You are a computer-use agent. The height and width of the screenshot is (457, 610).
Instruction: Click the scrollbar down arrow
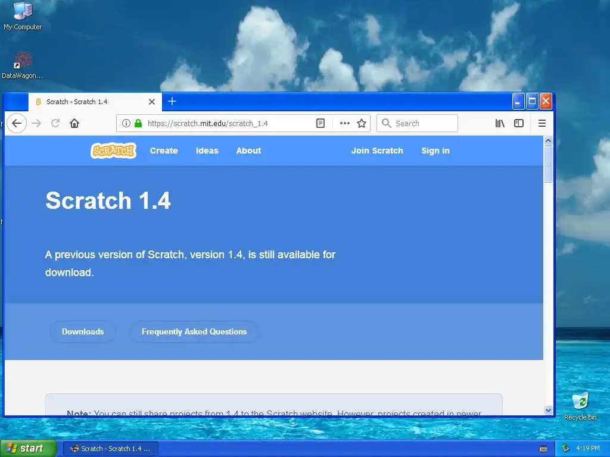[548, 410]
